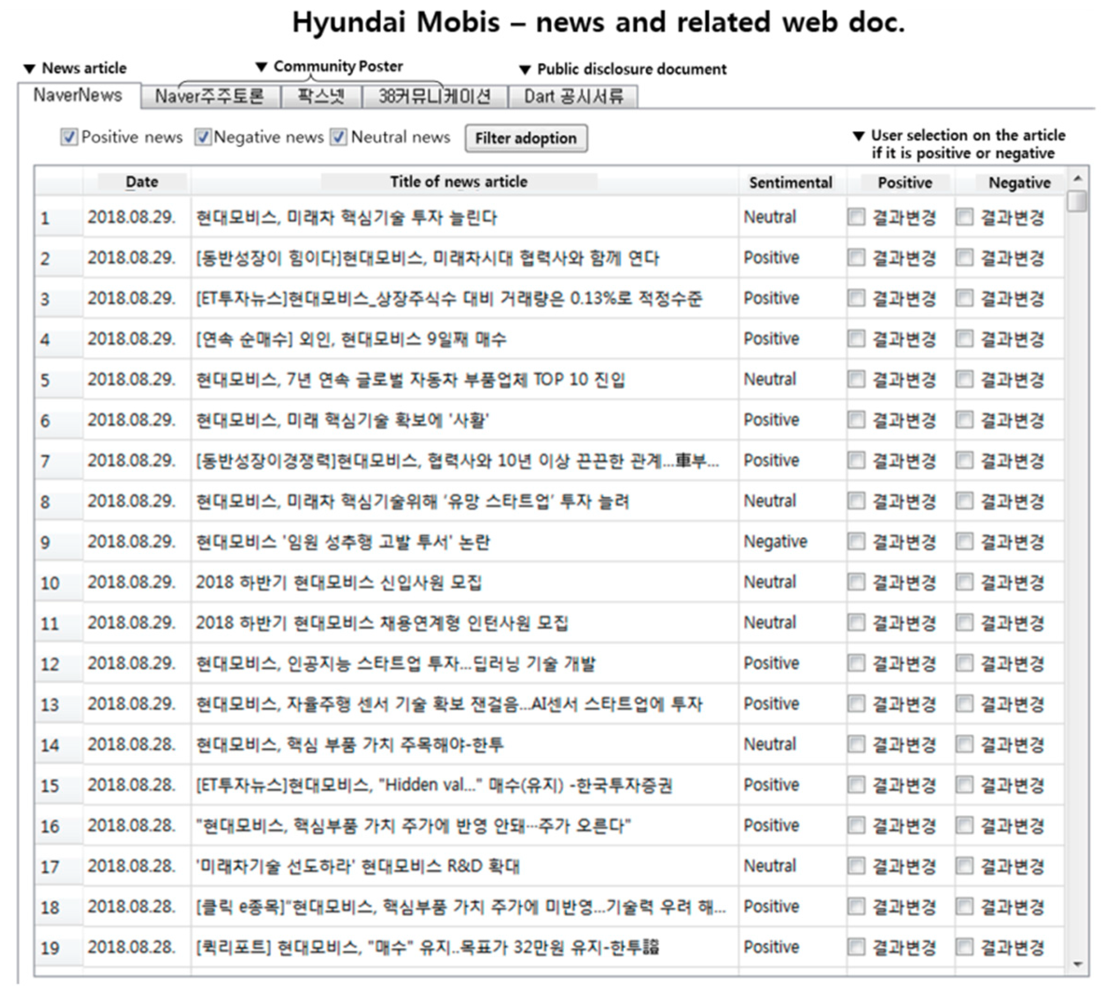Image resolution: width=1105 pixels, height=994 pixels.
Task: Click the vertical scrollbar thumb
Action: point(1077,201)
